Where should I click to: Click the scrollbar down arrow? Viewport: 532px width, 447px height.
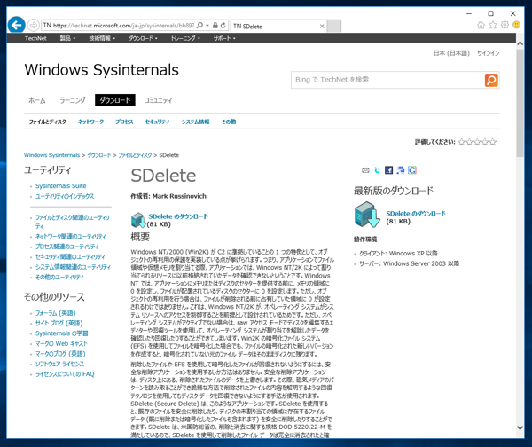coord(520,427)
